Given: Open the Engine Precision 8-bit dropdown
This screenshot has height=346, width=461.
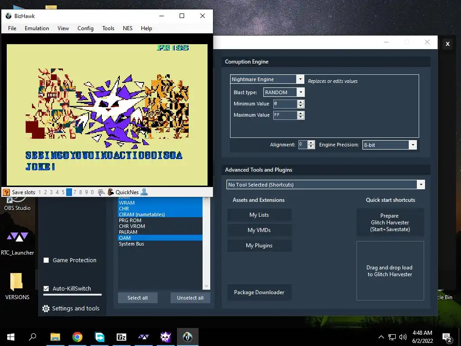Looking at the screenshot, I should [x=413, y=145].
